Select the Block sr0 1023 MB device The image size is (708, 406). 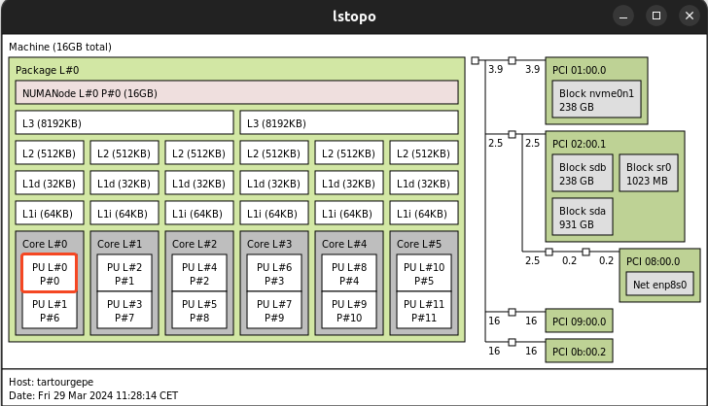pos(648,173)
